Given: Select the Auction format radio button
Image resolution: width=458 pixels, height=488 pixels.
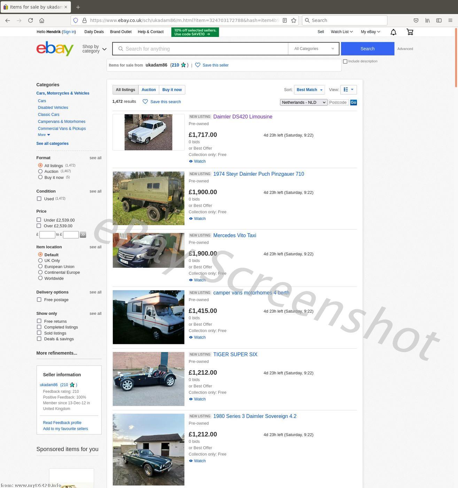Looking at the screenshot, I should (x=40, y=171).
